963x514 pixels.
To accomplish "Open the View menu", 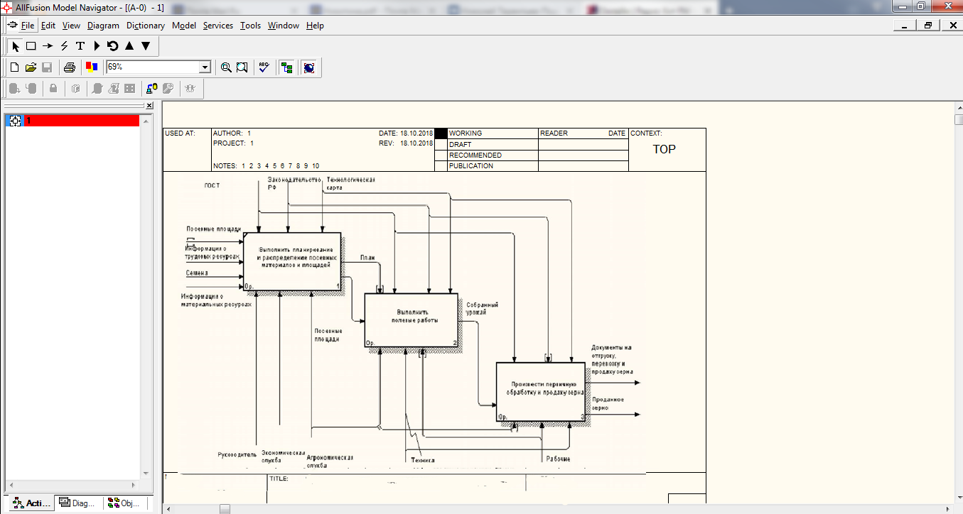I will 71,26.
